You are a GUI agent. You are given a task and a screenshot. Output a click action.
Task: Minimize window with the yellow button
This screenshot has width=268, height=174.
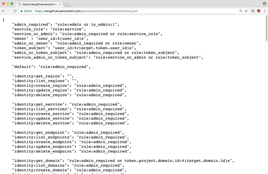tap(8, 4)
